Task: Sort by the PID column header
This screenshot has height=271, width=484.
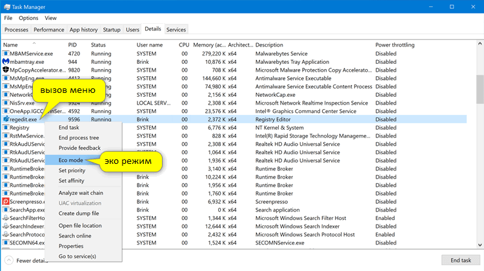Action: coord(72,45)
